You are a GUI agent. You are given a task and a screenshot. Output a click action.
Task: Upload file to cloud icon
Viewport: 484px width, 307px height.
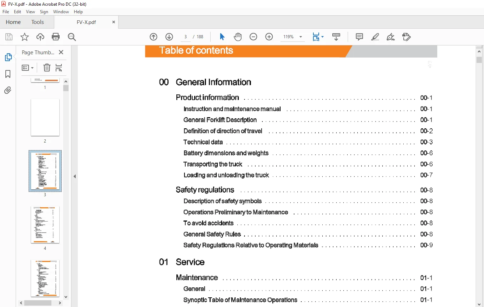pos(40,37)
